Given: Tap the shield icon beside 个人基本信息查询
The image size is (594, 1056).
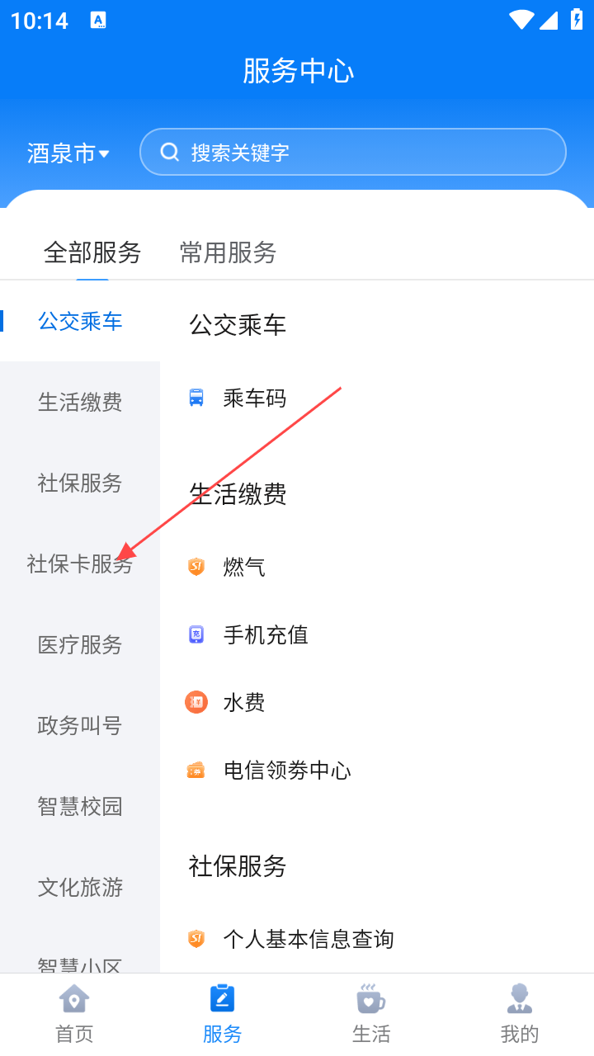Looking at the screenshot, I should click(196, 939).
